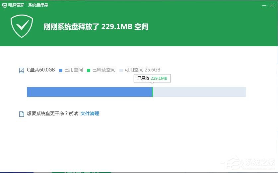Click the 电脑管家 shield logo in title bar

[4, 6]
